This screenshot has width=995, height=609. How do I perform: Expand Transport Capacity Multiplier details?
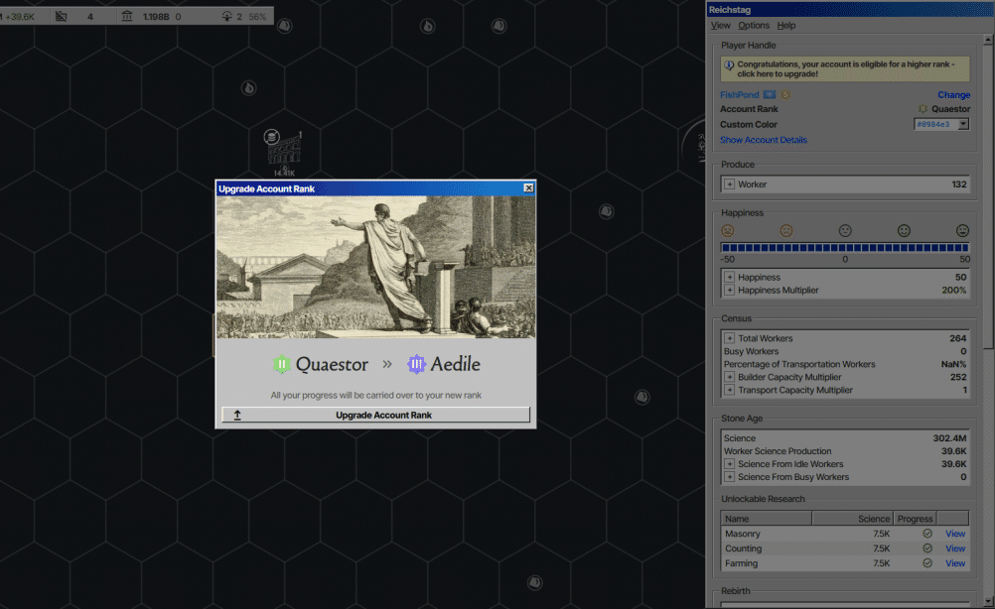[x=729, y=390]
